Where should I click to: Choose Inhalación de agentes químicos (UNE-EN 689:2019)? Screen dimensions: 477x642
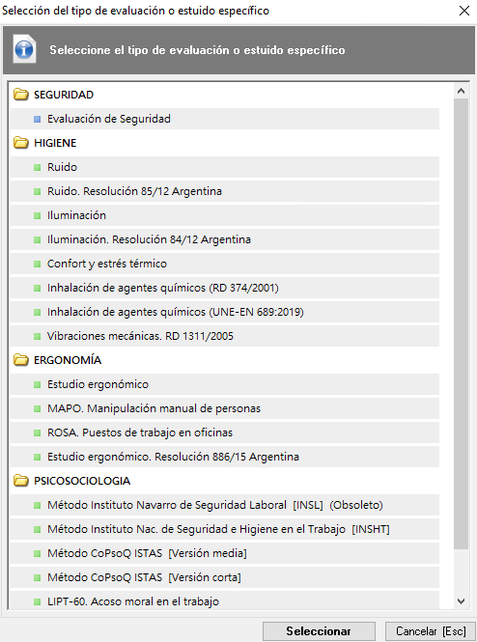pyautogui.click(x=225, y=312)
